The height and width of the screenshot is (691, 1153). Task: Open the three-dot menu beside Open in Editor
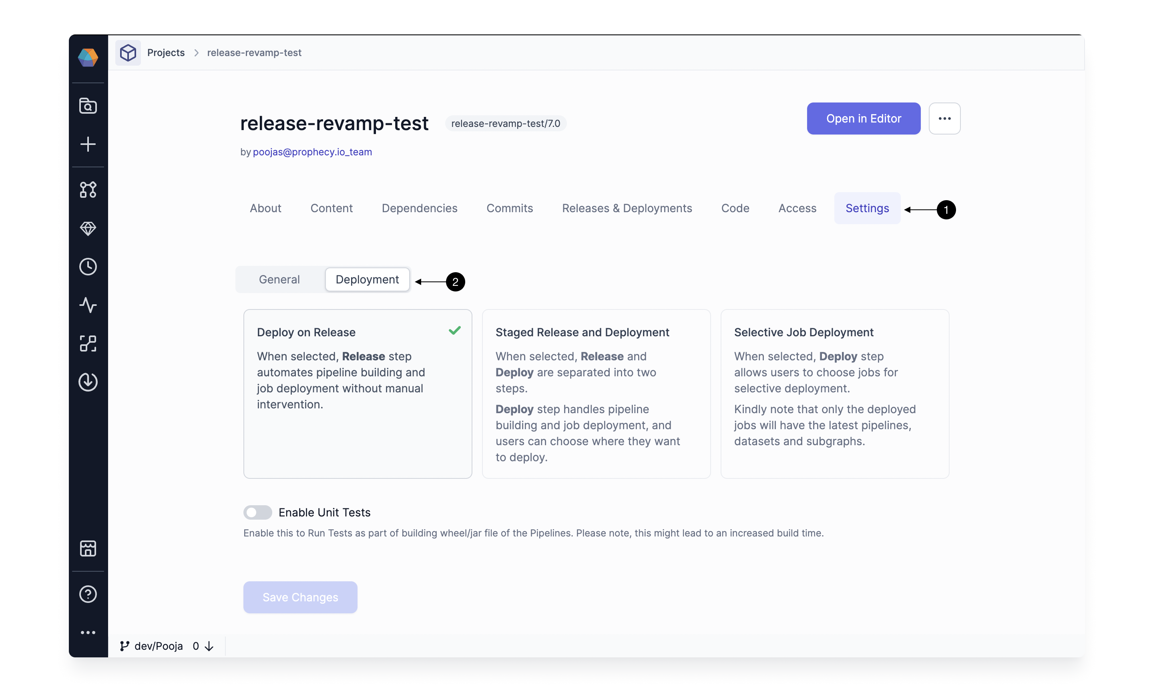[944, 119]
